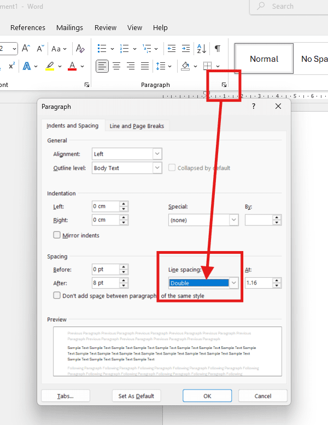This screenshot has height=425, width=328.
Task: Click the Shading paint bucket icon
Action: (x=185, y=66)
